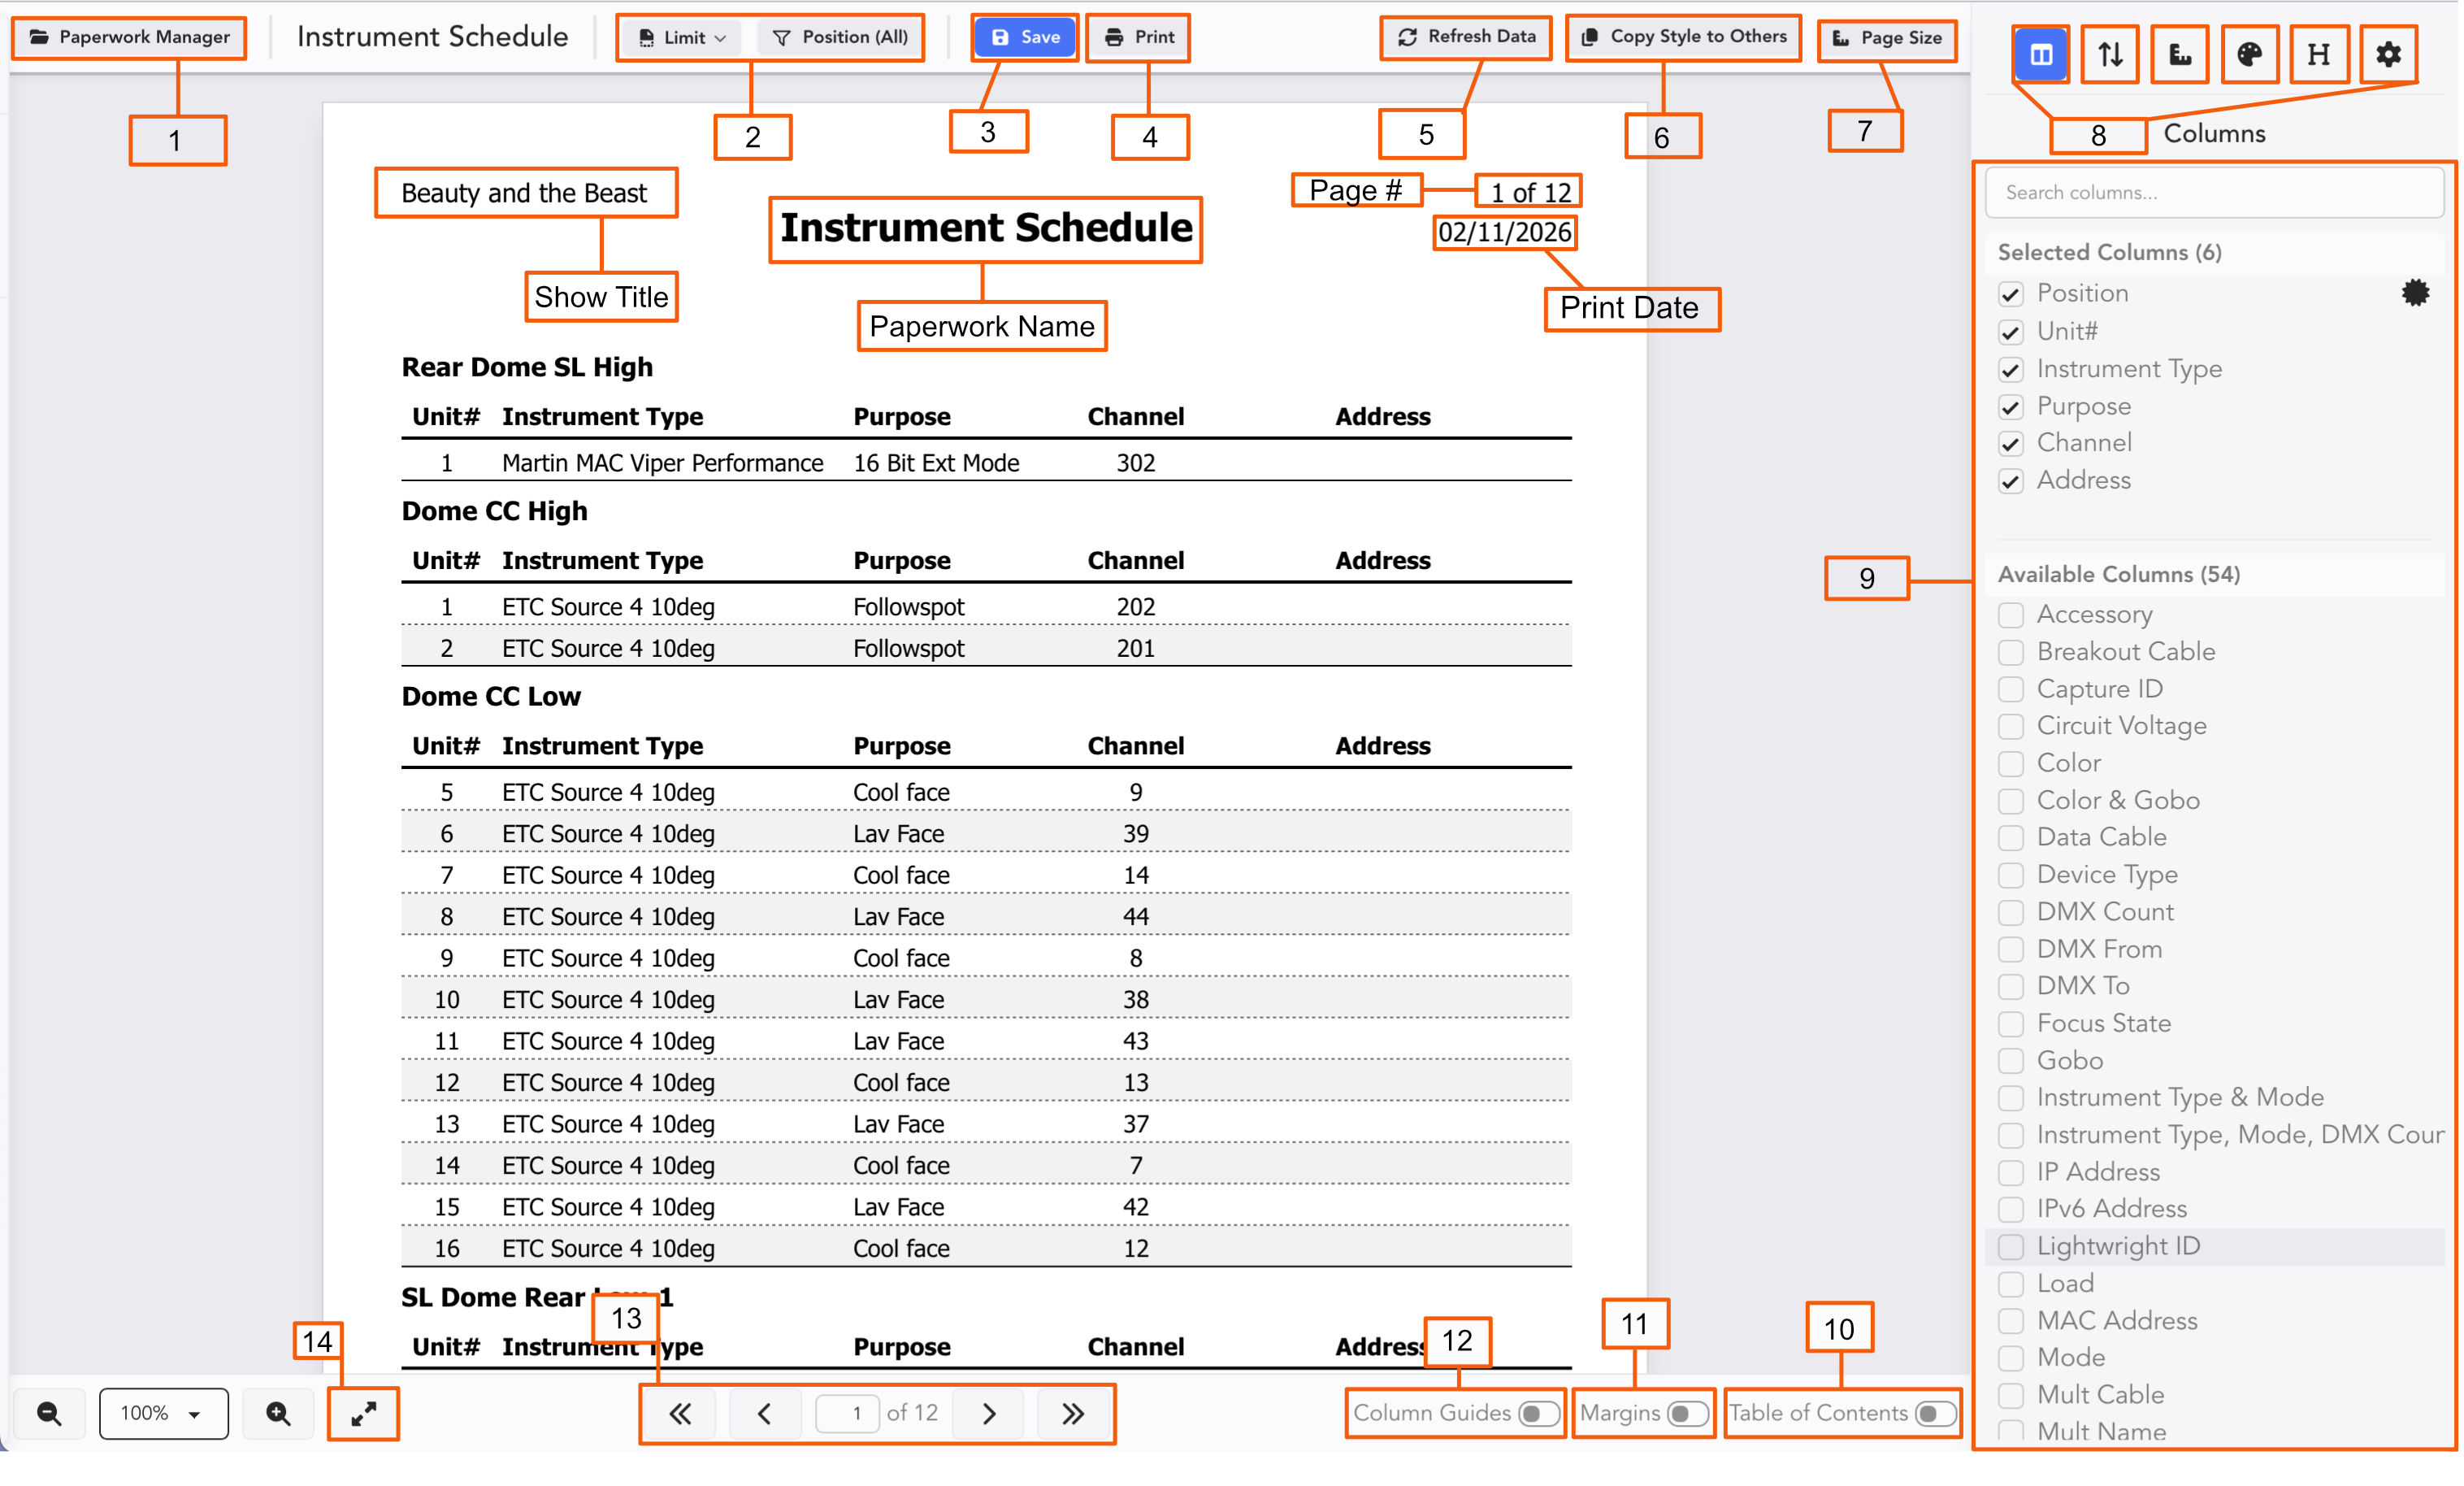This screenshot has height=1486, width=2464.
Task: Open the header H panel icon
Action: 2318,54
